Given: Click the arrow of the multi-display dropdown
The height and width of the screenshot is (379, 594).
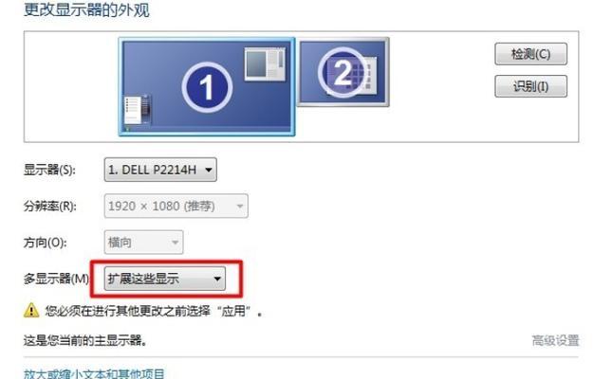Looking at the screenshot, I should 217,280.
